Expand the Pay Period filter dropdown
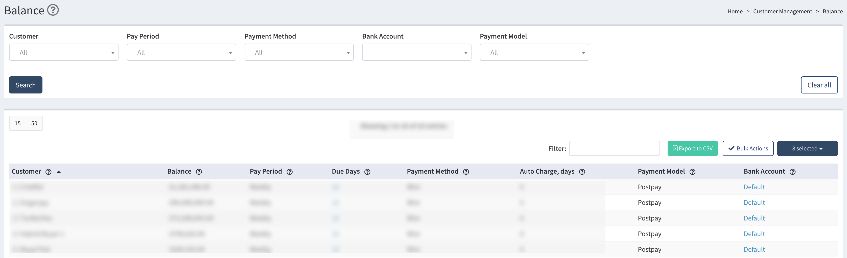This screenshot has width=847, height=258. pyautogui.click(x=181, y=52)
